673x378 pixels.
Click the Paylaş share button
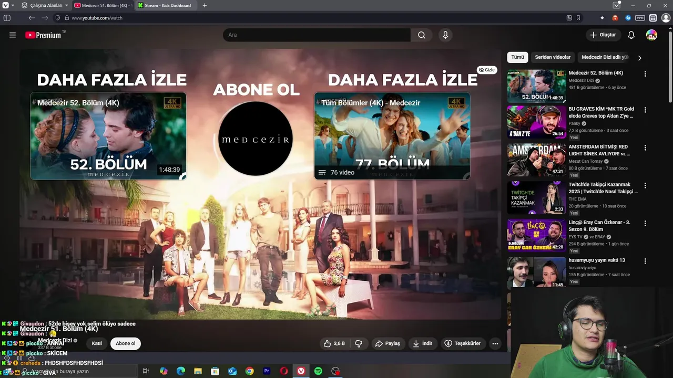coord(388,343)
